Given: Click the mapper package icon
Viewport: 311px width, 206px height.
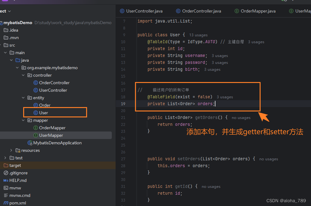Looking at the screenshot, I should click(x=30, y=120).
